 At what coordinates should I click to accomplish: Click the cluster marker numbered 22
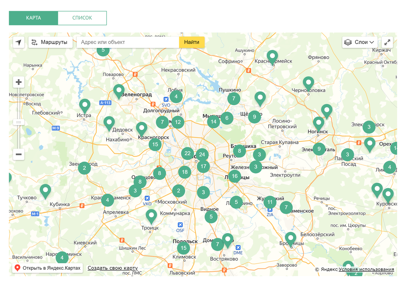tap(187, 154)
